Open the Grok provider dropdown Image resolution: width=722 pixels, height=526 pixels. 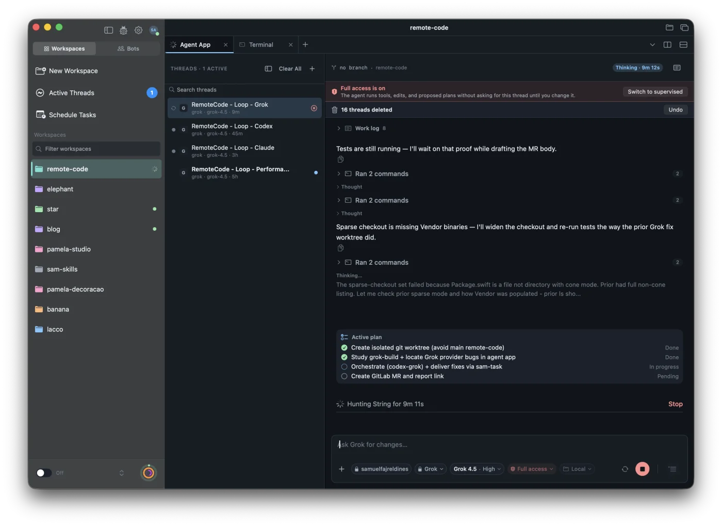(431, 469)
